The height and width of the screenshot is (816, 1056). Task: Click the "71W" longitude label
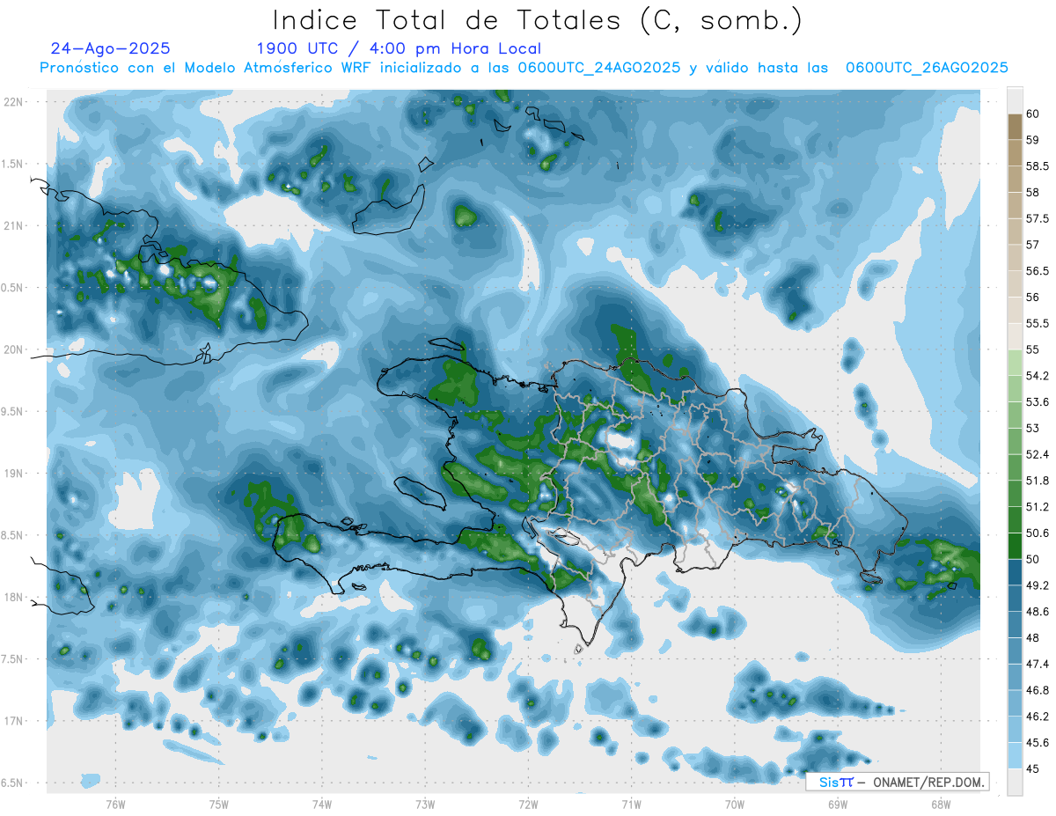[x=631, y=804]
